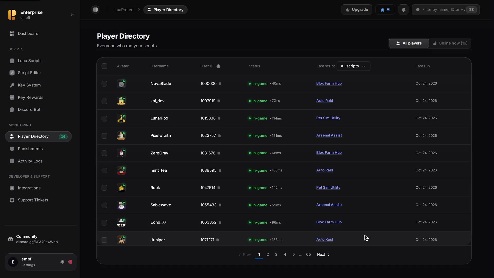Copy Rook's user ID icon

(x=219, y=188)
